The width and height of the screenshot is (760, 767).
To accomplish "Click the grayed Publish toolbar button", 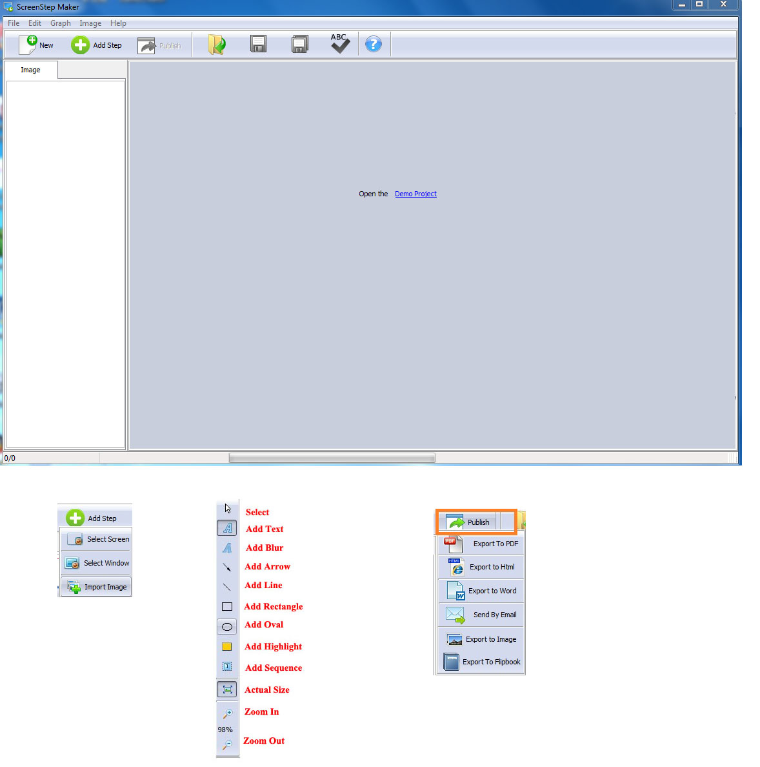I will (159, 45).
